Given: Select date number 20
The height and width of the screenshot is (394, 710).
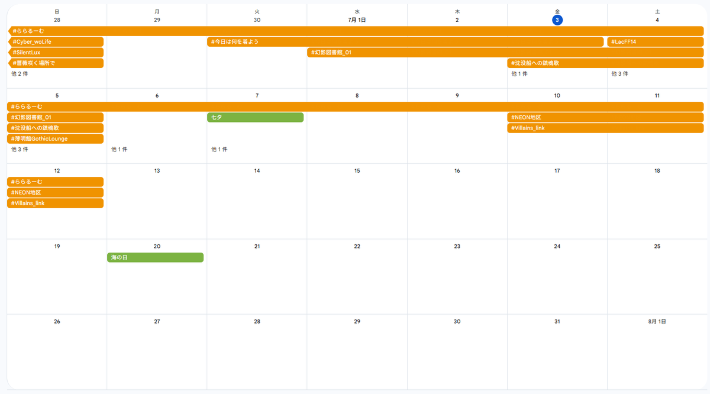Looking at the screenshot, I should (x=157, y=247).
